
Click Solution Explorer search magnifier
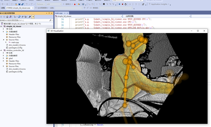coord(51,20)
